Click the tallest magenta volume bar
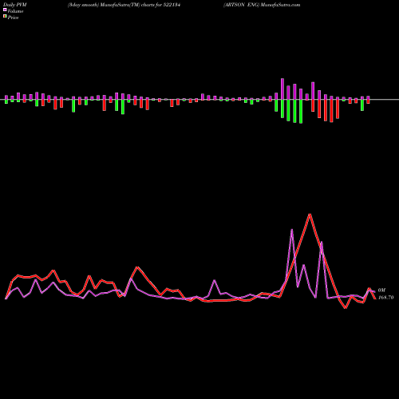 (x=282, y=89)
